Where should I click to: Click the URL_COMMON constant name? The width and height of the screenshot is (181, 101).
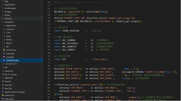pos(69,40)
